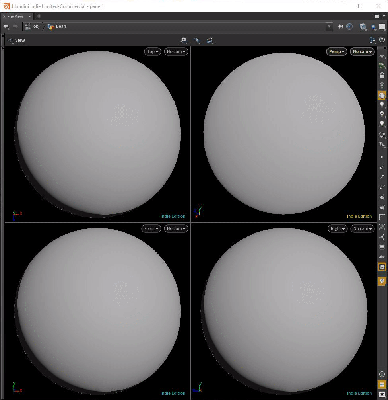The image size is (388, 400).
Task: Toggle the highlighted headlight lighting icon
Action: [x=382, y=96]
